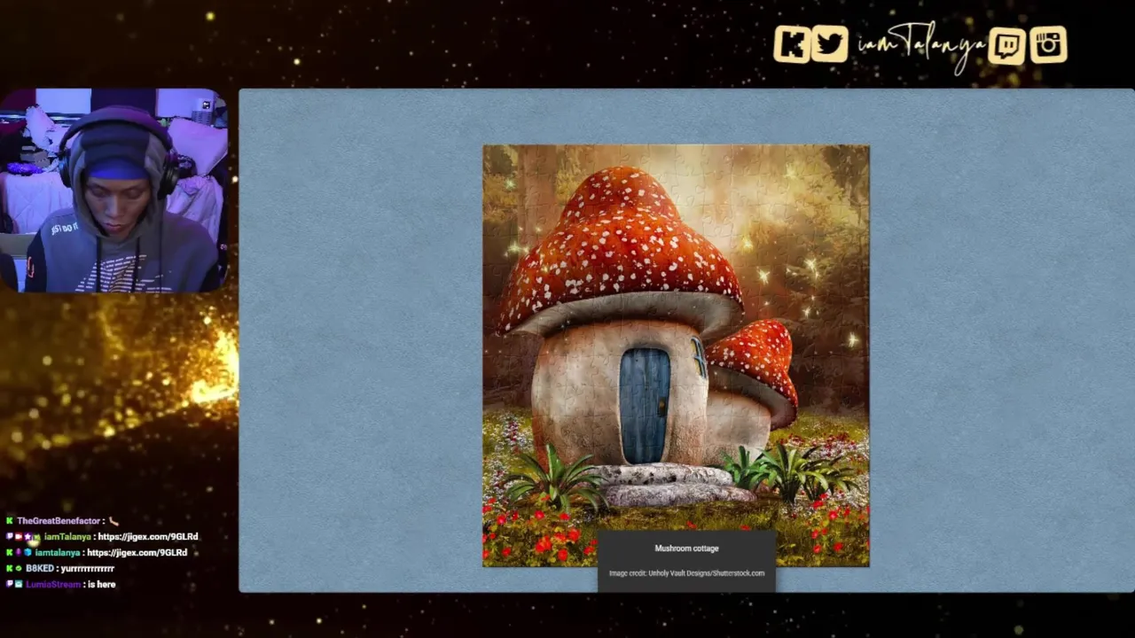Click the Twitch logo icon

[1008, 45]
